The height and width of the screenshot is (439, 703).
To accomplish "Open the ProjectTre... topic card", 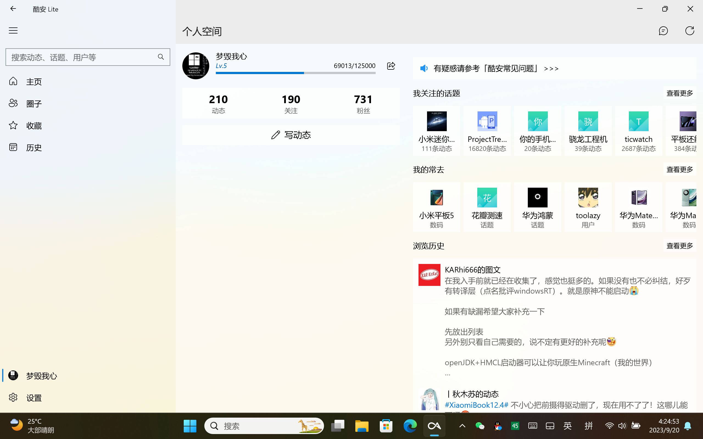I will [487, 131].
